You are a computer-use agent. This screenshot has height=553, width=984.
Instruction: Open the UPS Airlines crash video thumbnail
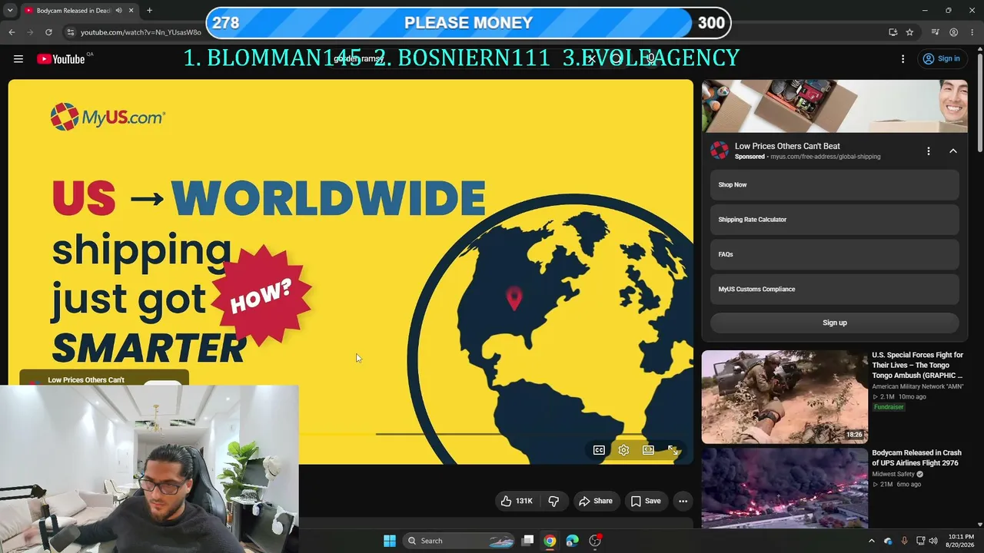[784, 488]
